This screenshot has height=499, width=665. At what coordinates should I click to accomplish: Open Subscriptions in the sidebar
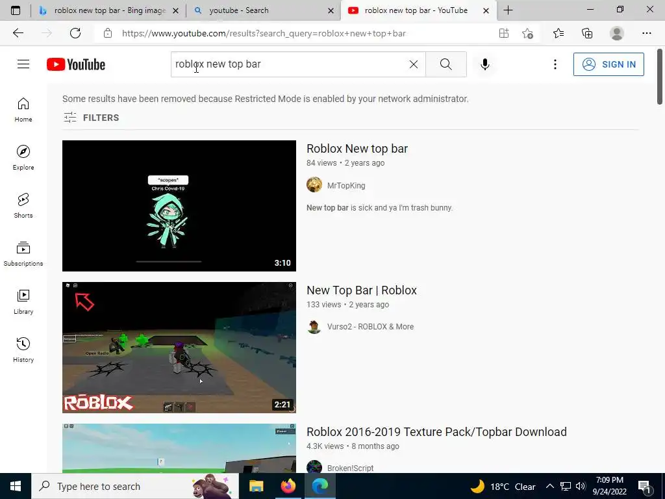point(23,254)
